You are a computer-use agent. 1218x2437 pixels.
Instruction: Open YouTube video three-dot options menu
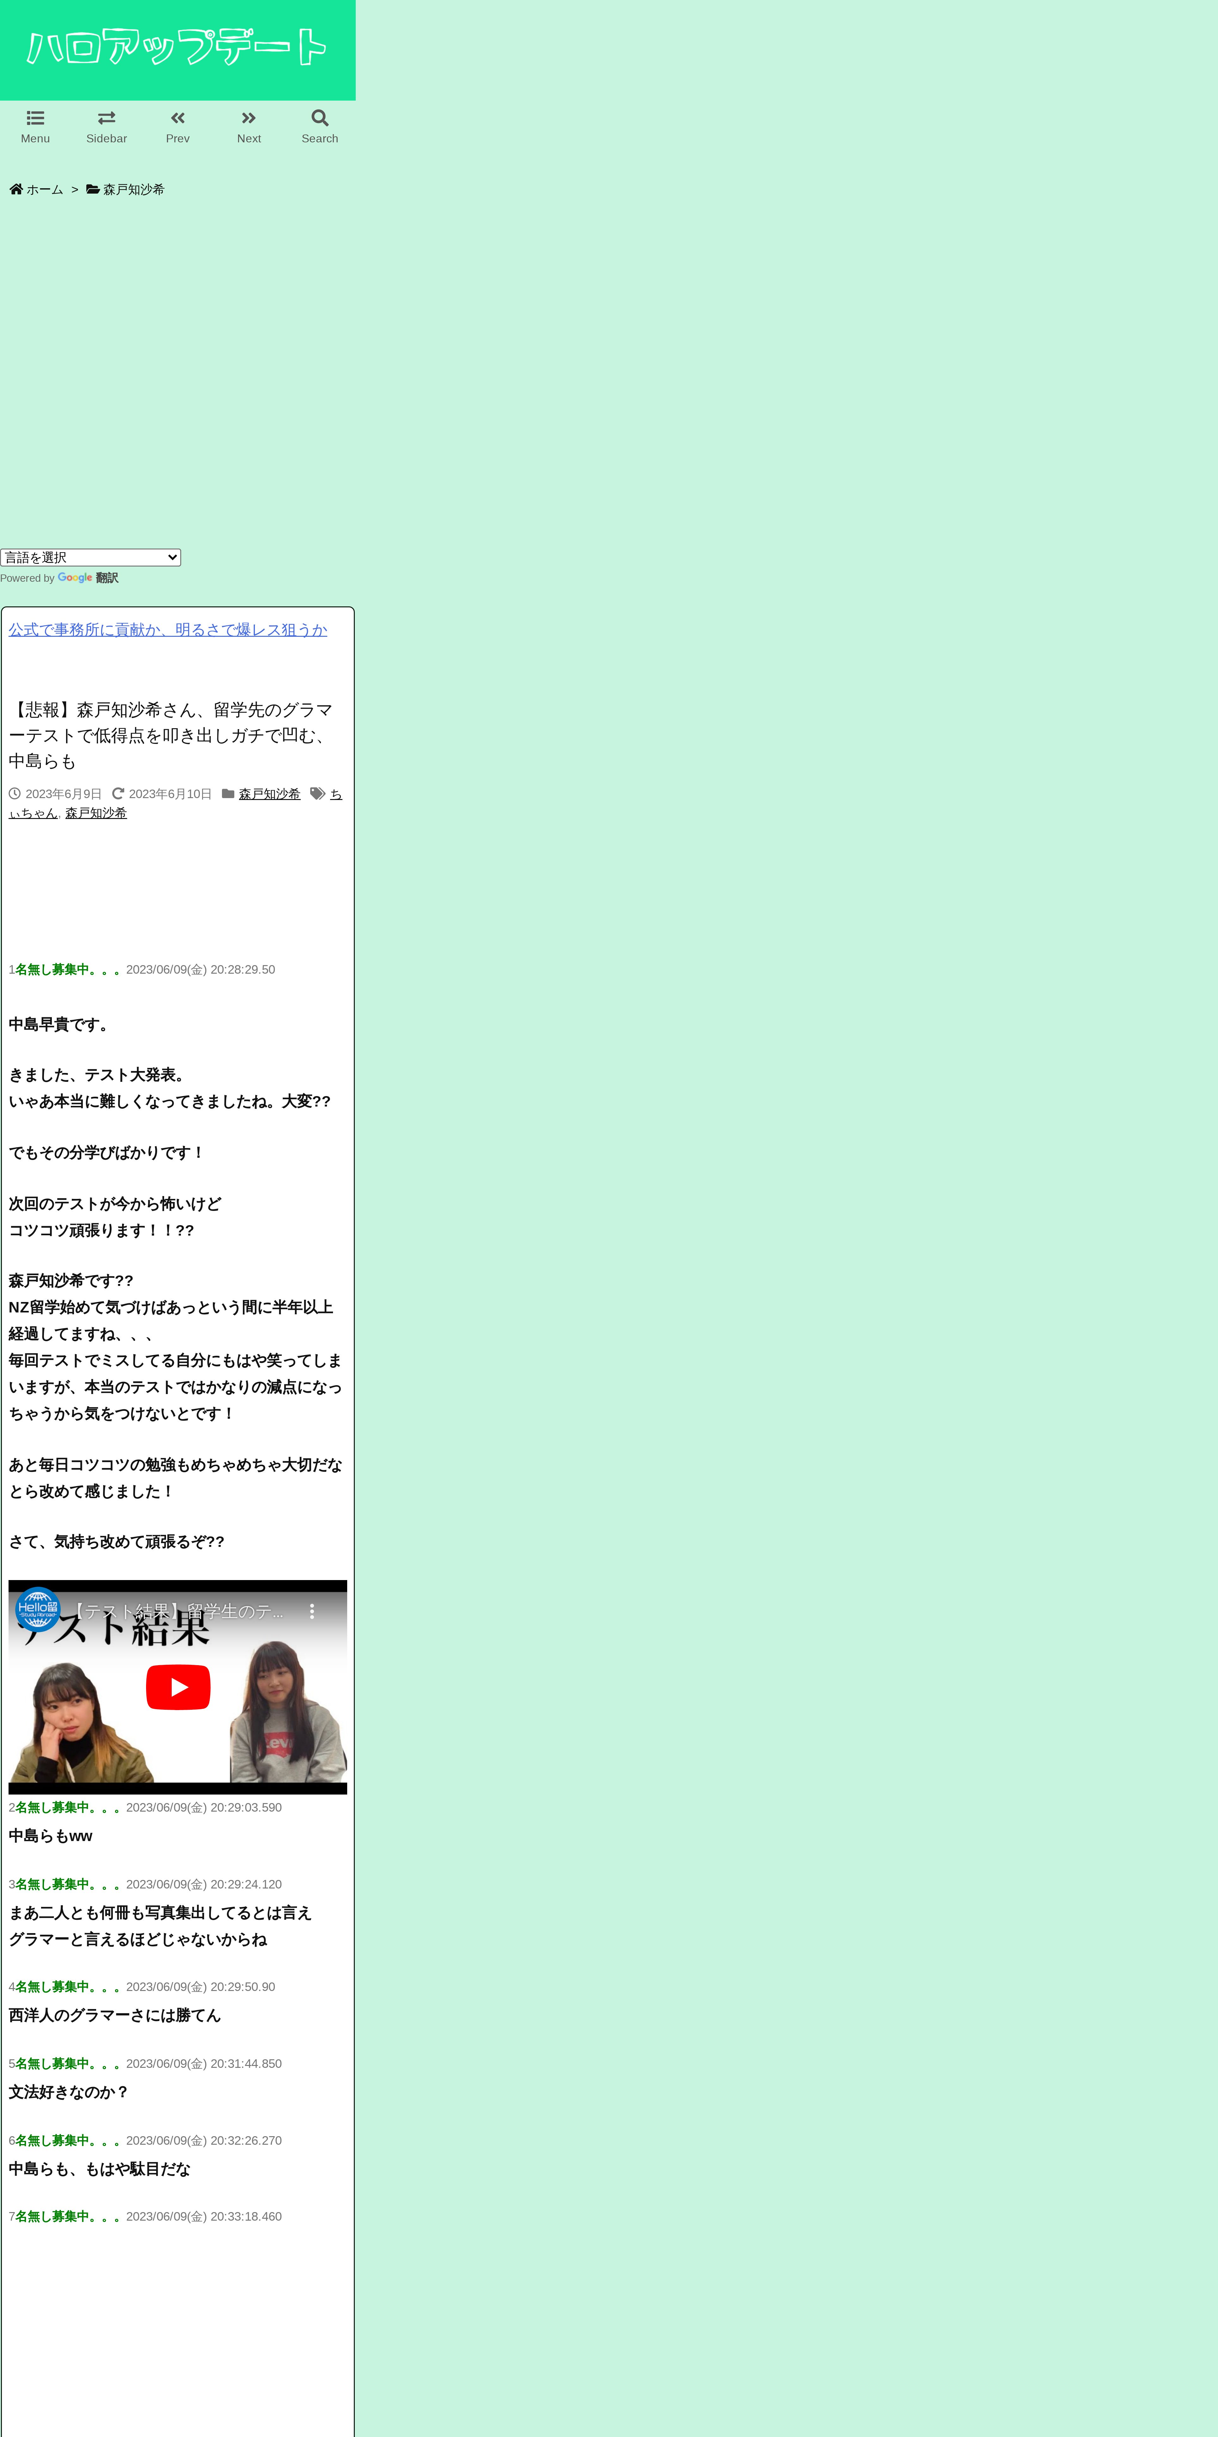coord(312,1611)
